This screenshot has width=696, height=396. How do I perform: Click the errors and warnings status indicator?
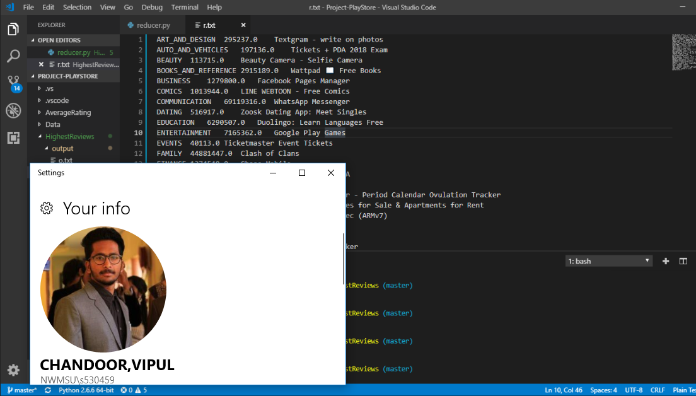134,390
